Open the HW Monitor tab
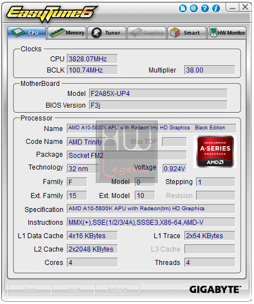Viewport: 254px width, 304px height. (x=227, y=33)
